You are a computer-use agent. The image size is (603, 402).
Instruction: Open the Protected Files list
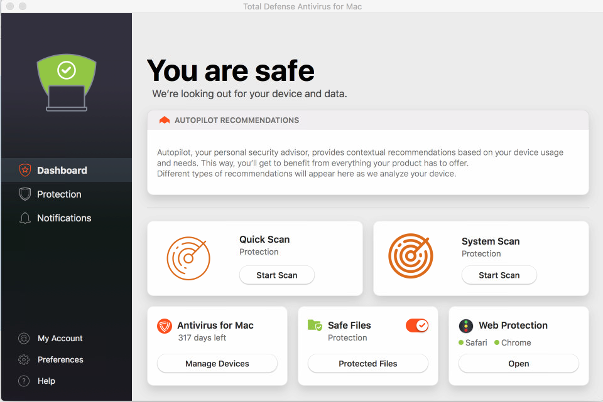pos(368,364)
